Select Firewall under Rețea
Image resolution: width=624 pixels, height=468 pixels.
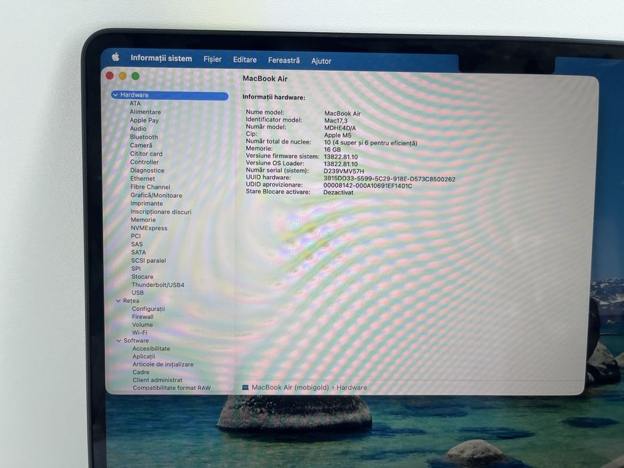tap(142, 317)
